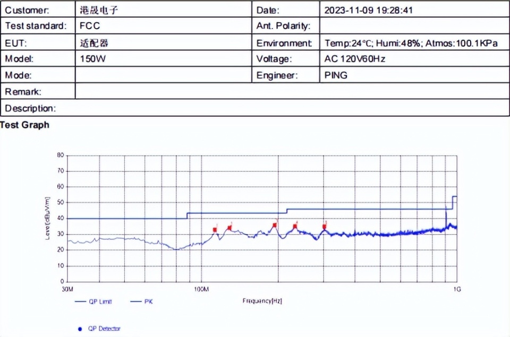This screenshot has height=337, width=510.
Task: Click the first red peak marker near 100M
Action: pos(215,230)
